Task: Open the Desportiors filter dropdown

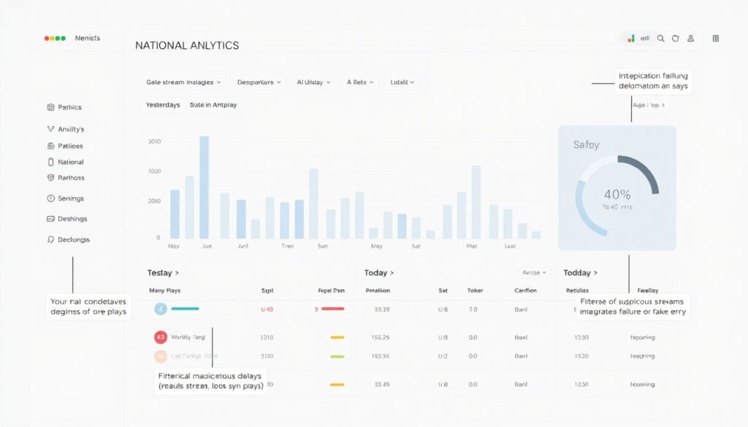Action: point(259,82)
